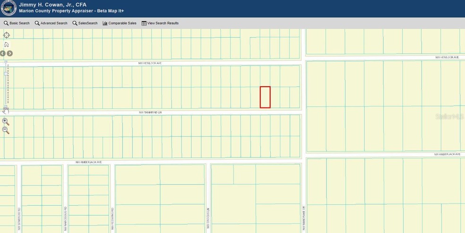Select the pan hand tool
This screenshot has height=233, width=465.
pos(6,110)
